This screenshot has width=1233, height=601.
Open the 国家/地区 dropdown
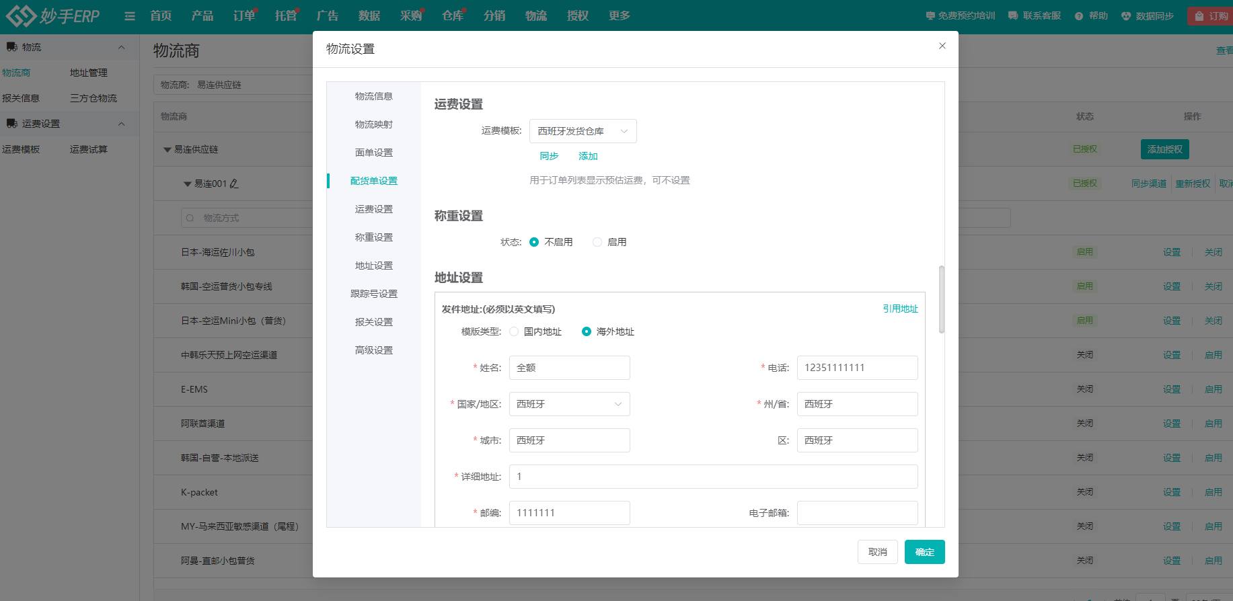[x=570, y=404]
